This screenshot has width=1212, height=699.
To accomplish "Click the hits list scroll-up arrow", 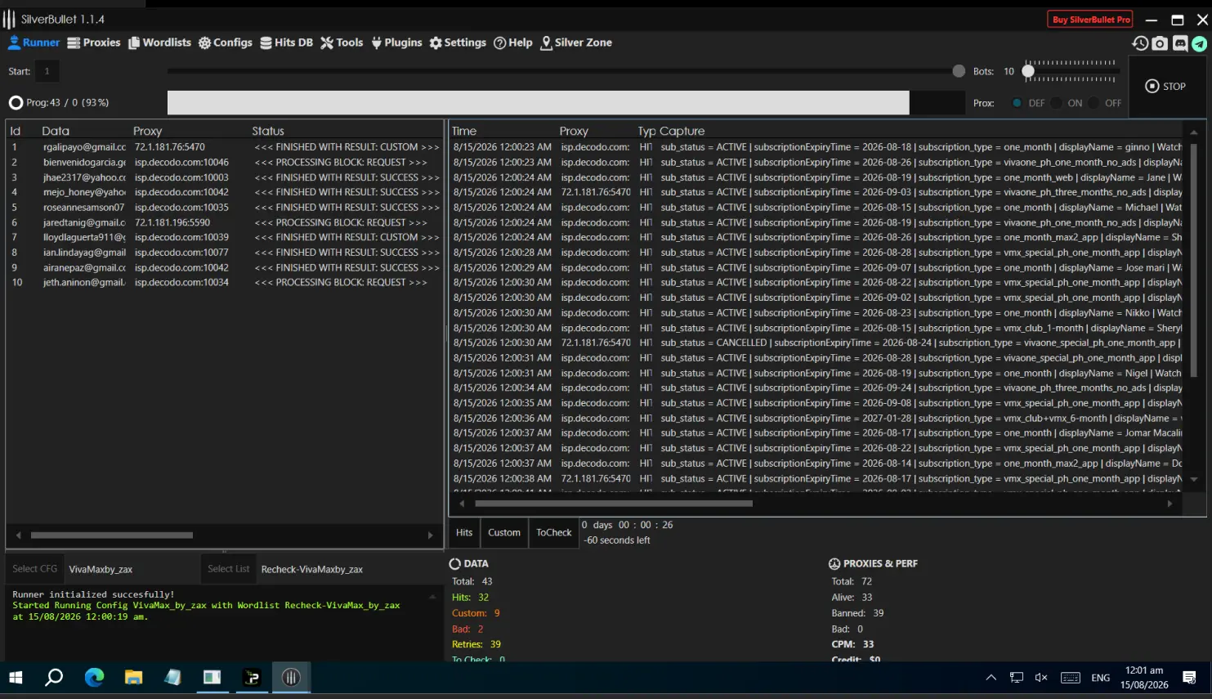I will (x=1194, y=132).
